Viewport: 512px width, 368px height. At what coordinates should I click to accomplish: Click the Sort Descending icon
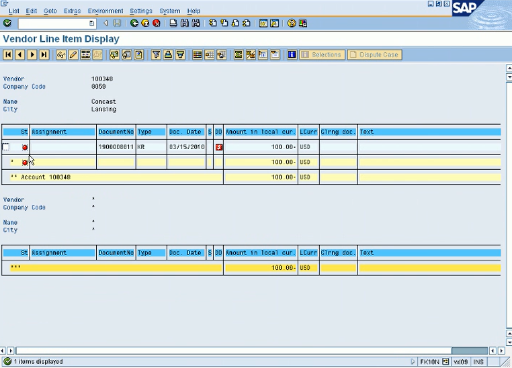pos(180,54)
